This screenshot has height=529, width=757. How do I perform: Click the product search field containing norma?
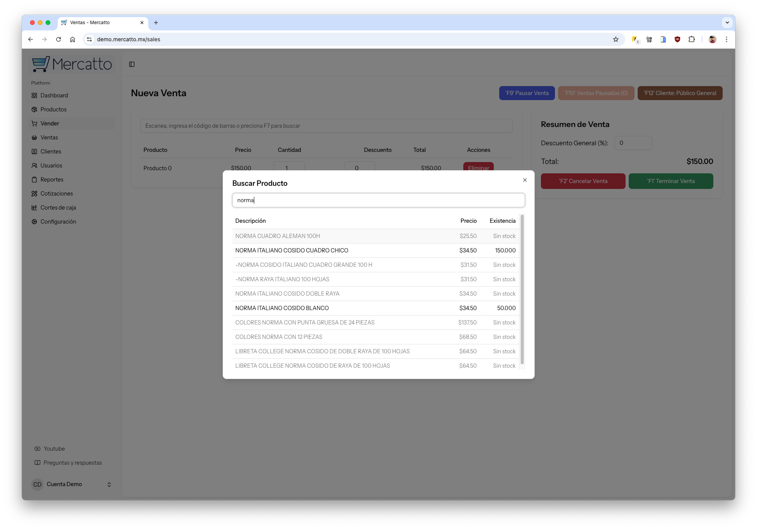(x=378, y=200)
